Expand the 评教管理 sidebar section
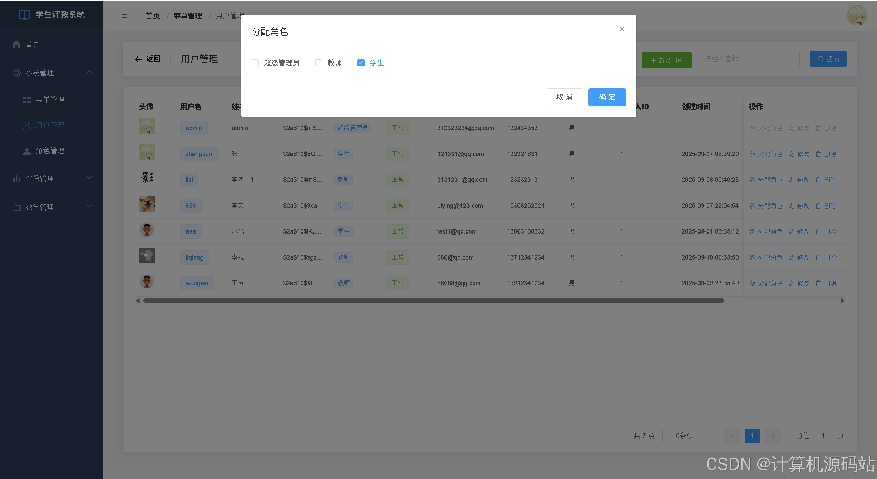Viewport: 877px width, 479px height. 51,178
